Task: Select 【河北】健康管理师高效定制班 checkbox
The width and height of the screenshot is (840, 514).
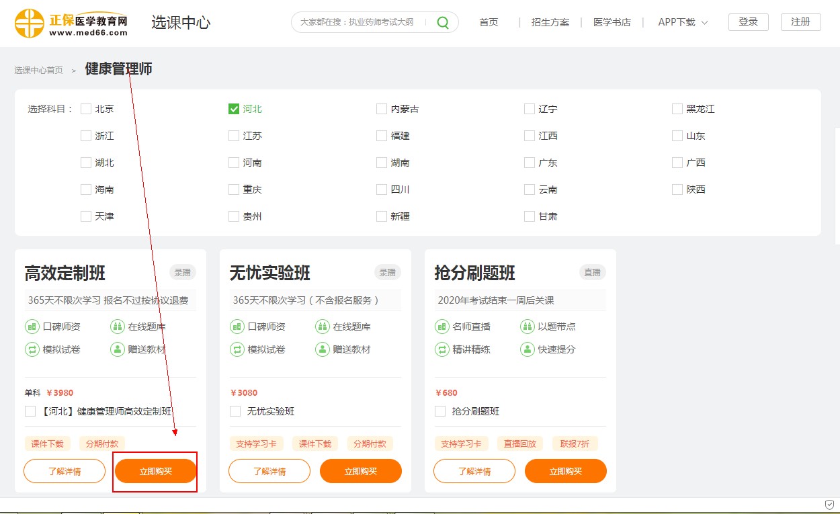Action: 30,411
